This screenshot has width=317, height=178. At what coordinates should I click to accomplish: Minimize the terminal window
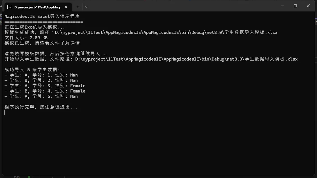(x=282, y=6)
